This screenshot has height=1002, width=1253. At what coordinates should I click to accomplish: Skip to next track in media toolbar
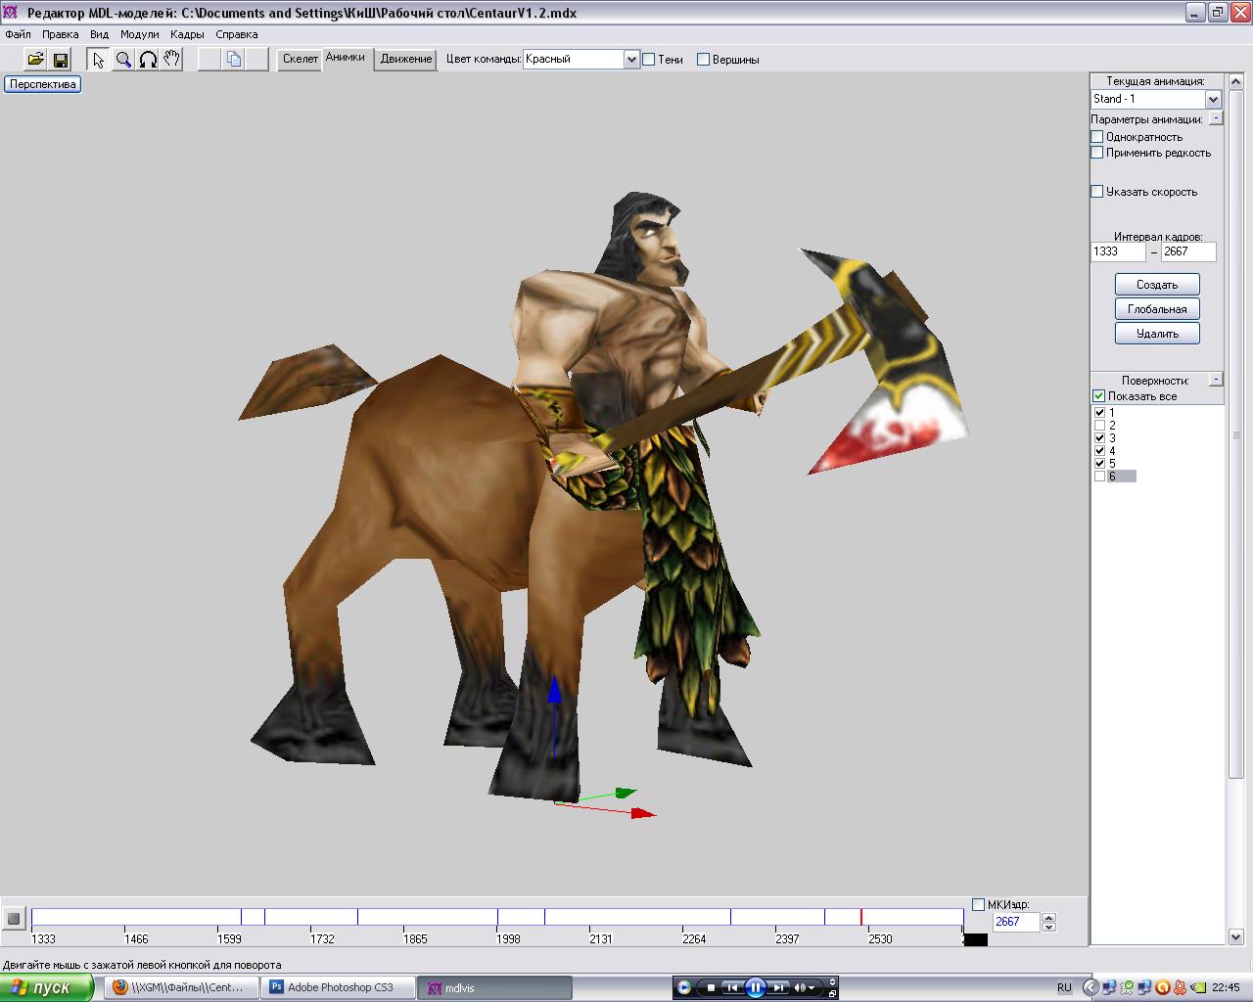778,987
